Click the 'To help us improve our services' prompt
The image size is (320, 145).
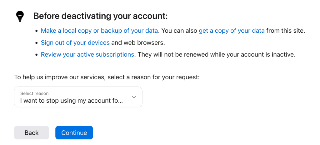[x=107, y=77]
